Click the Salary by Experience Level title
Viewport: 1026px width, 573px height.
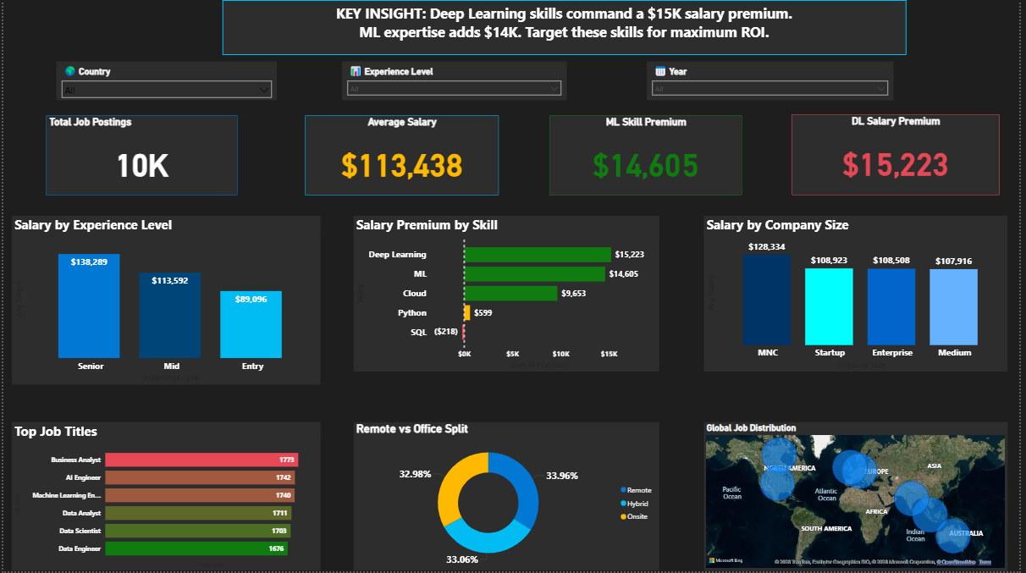[x=93, y=225]
